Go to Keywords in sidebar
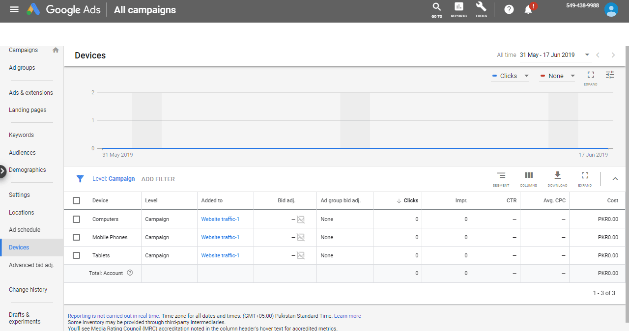 pyautogui.click(x=21, y=135)
